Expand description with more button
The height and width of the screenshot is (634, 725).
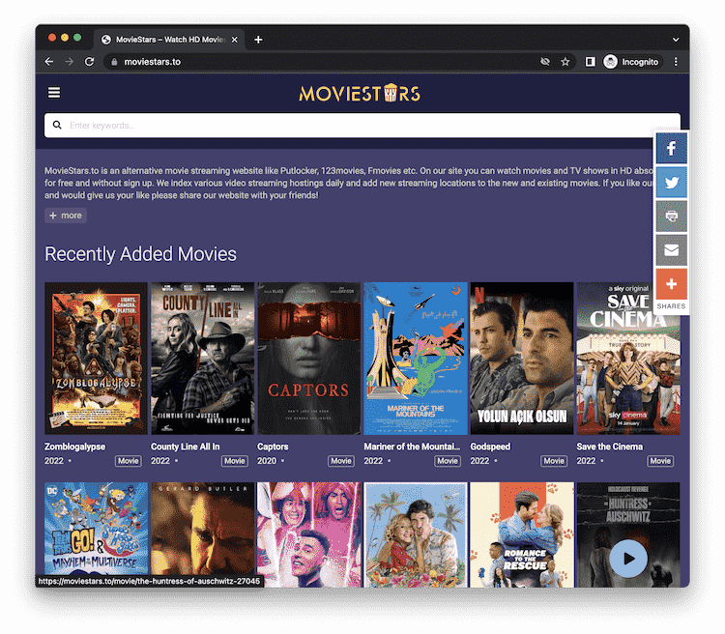coord(66,216)
